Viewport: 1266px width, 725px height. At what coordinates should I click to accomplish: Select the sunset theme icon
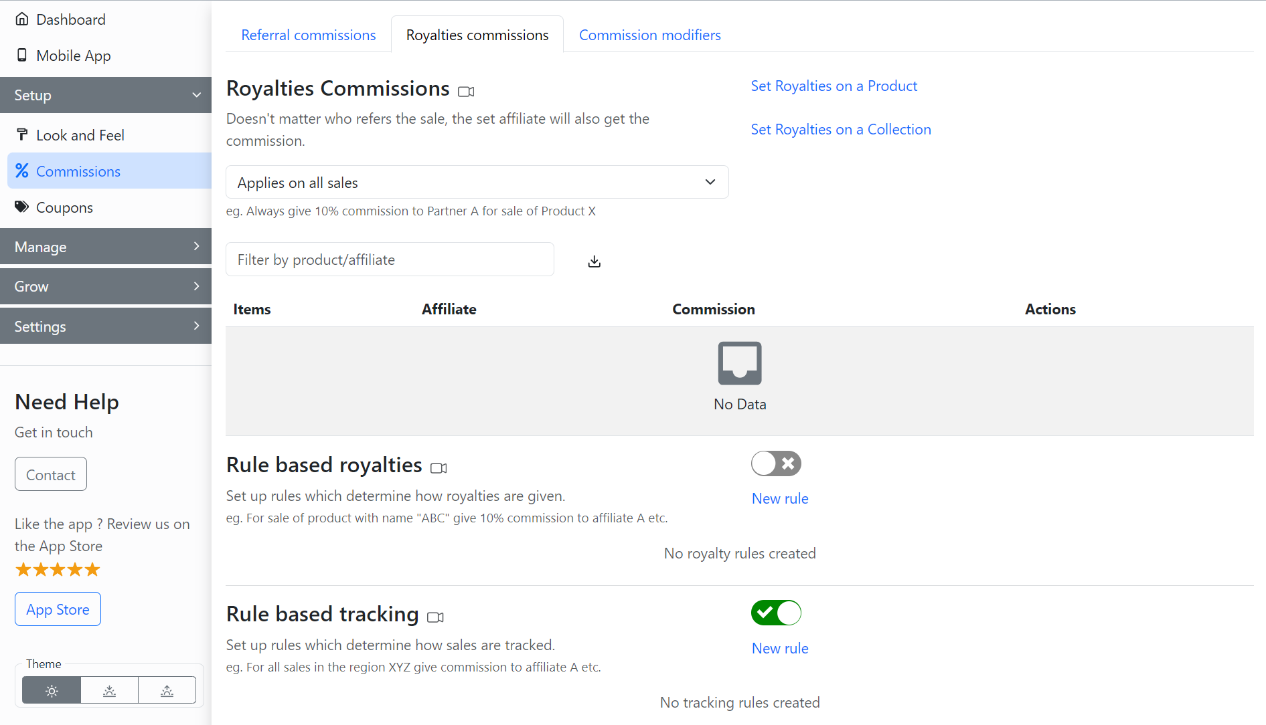pyautogui.click(x=109, y=690)
